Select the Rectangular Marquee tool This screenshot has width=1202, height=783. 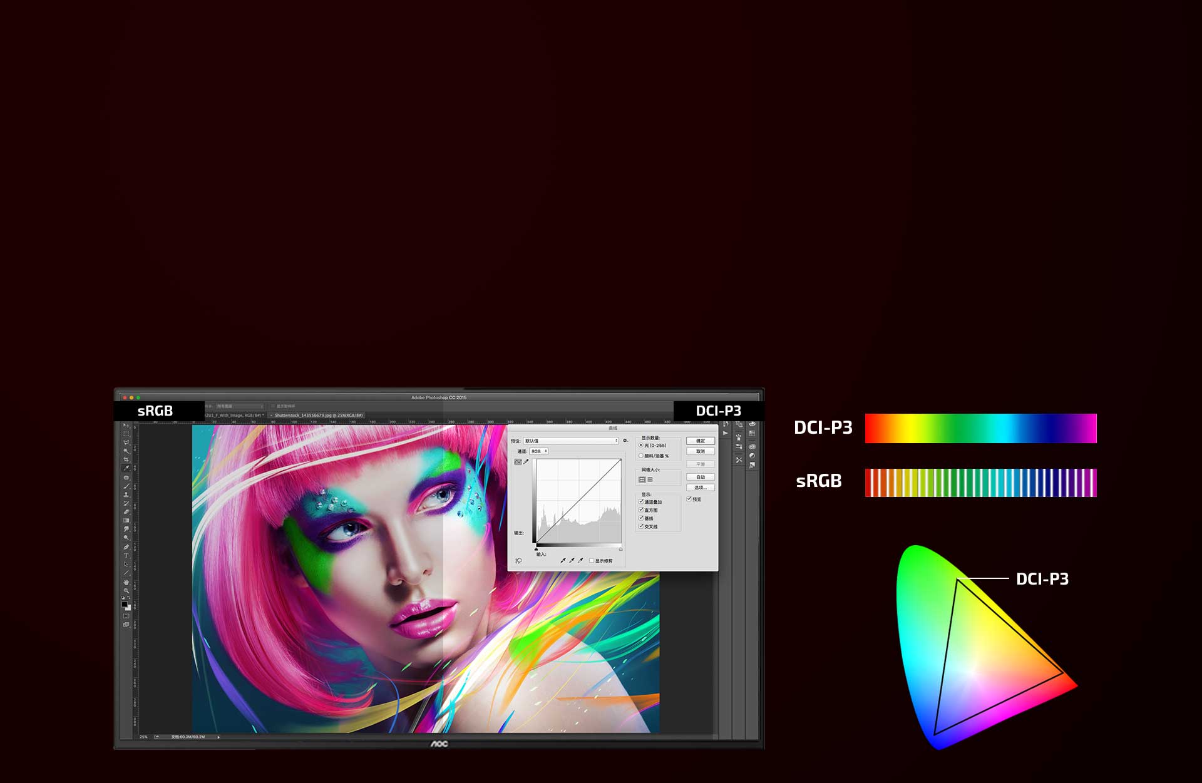point(126,434)
